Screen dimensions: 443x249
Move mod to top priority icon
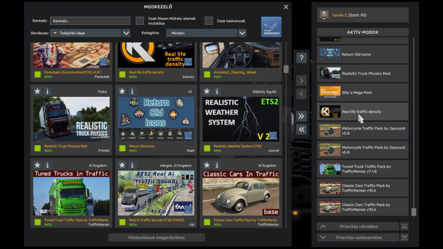point(404,226)
